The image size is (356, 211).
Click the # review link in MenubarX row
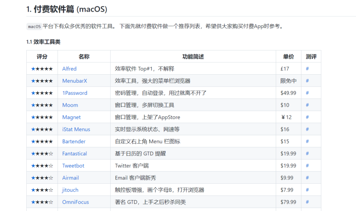(x=307, y=81)
